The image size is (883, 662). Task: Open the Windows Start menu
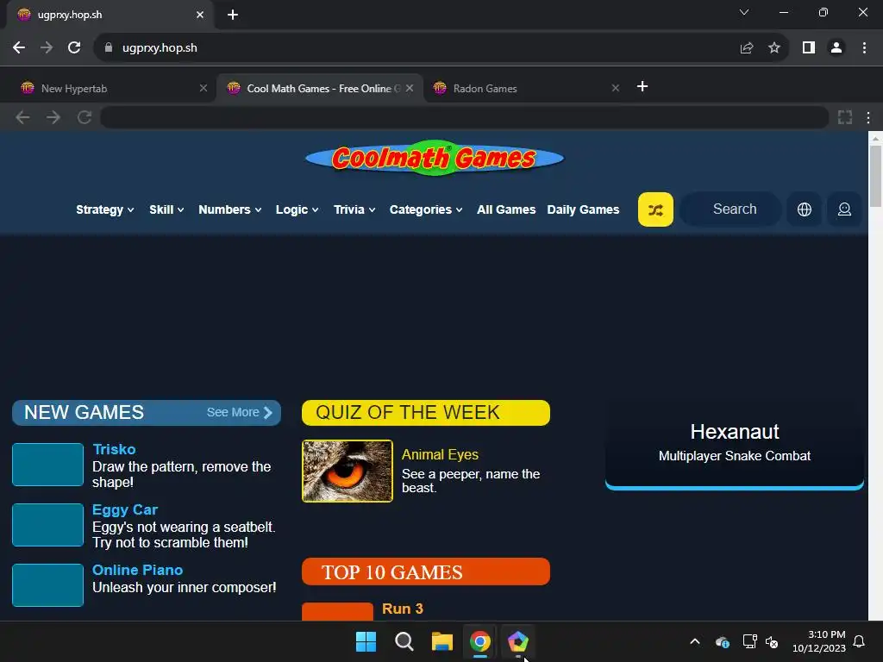[366, 641]
